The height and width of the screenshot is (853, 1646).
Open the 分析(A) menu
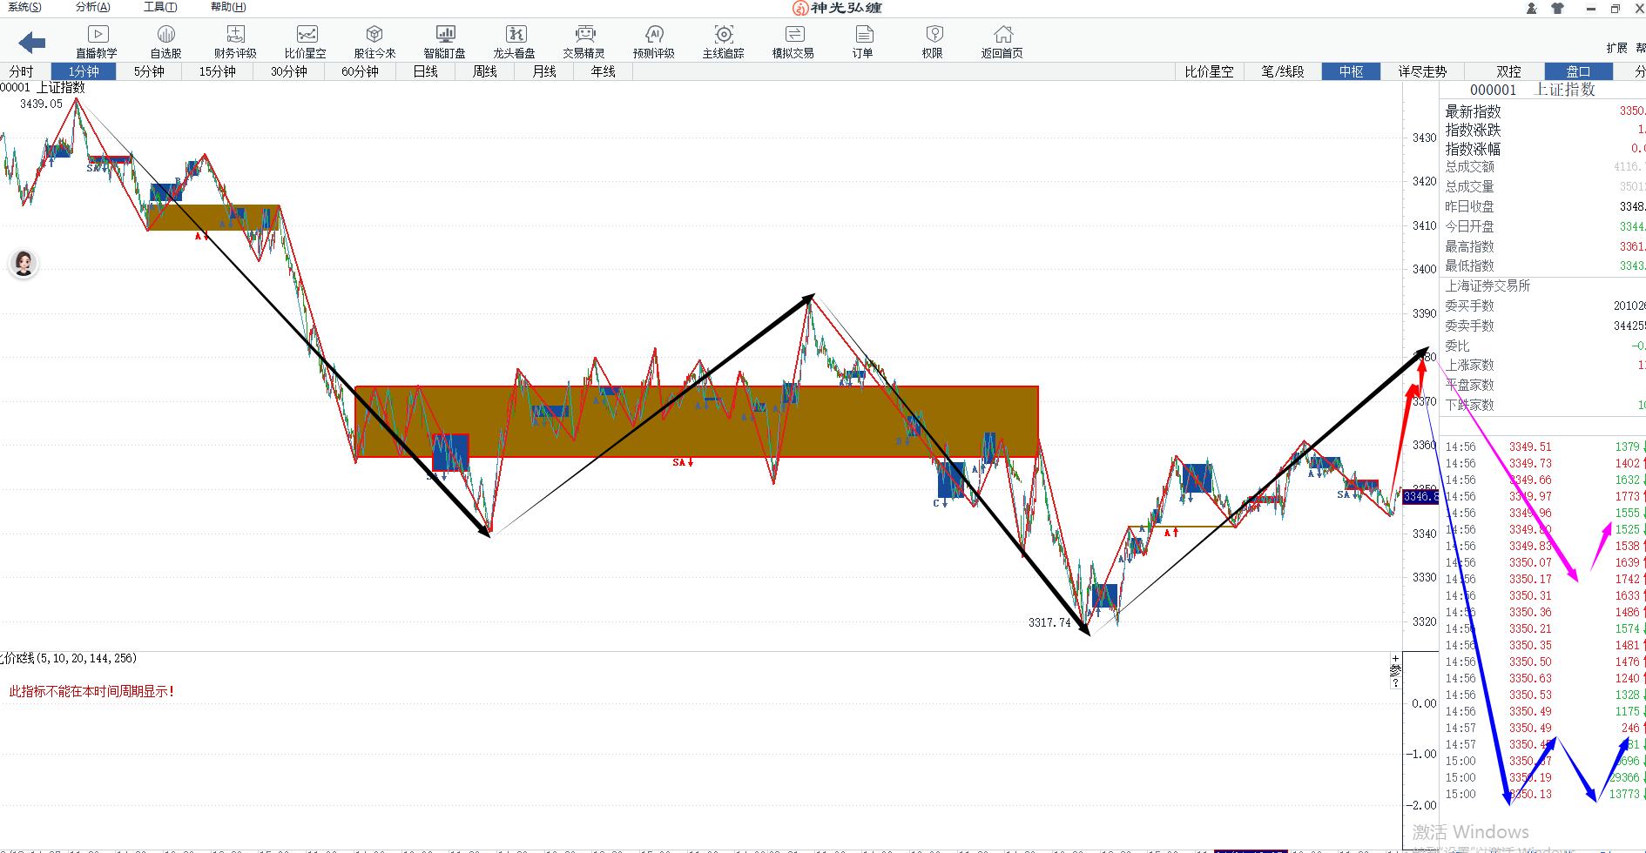coord(92,7)
